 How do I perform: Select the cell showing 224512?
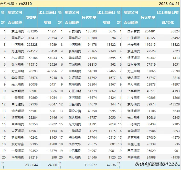[32, 51]
